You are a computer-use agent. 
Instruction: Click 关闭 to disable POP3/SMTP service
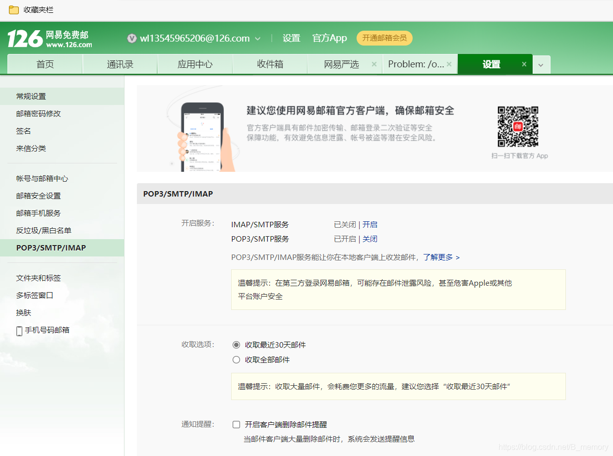[x=370, y=239]
